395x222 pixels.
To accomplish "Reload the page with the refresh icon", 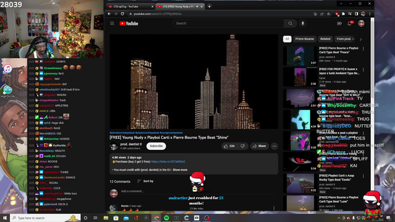I will pos(122,14).
